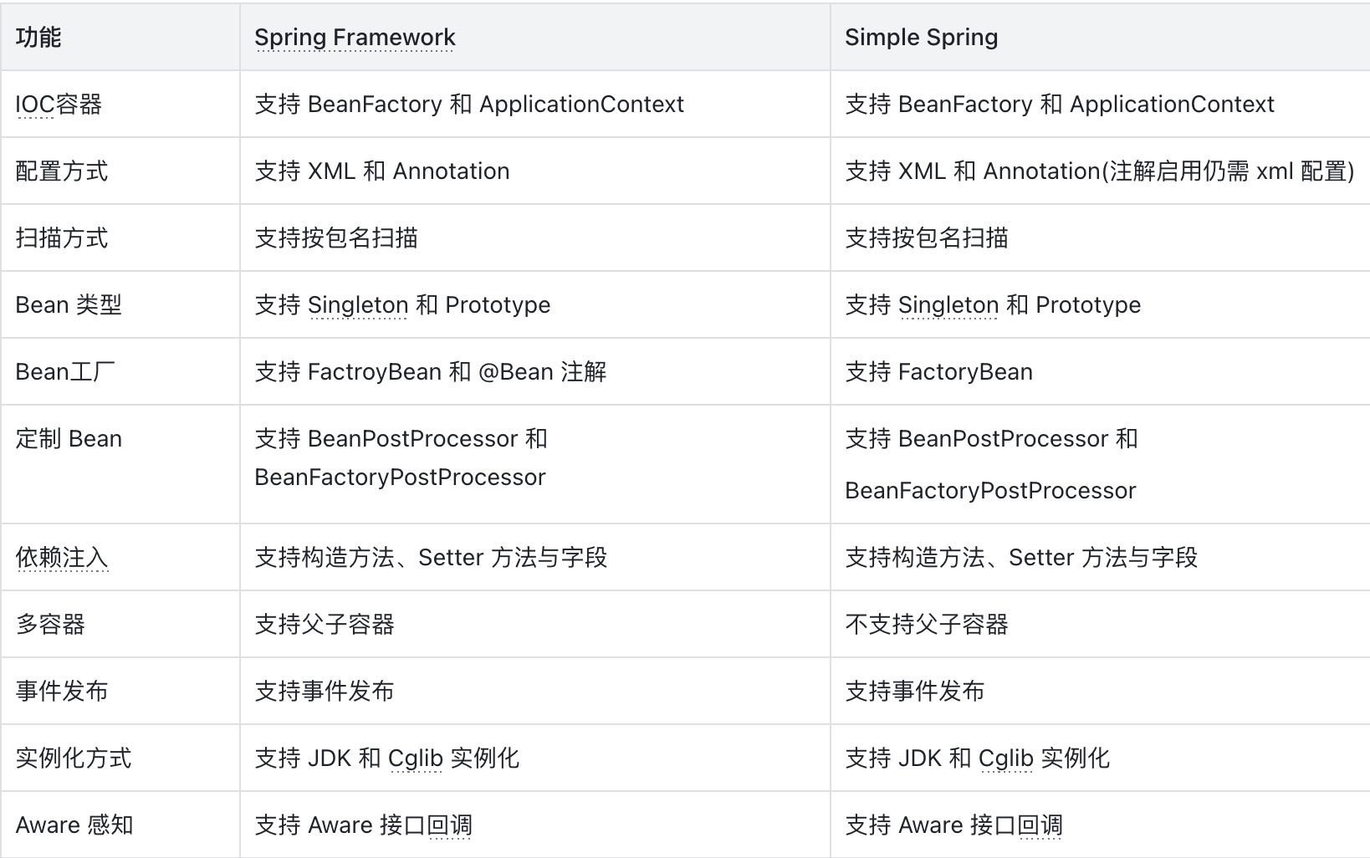
Task: Select the Aware 感知 row label
Action: pos(74,825)
